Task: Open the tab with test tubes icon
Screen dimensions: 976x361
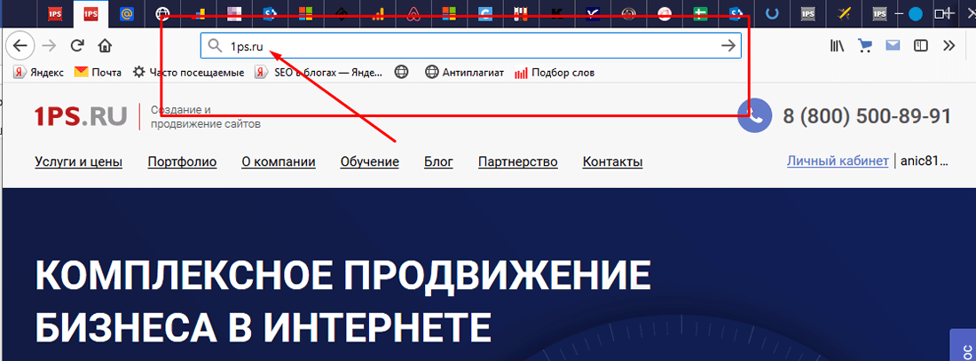Action: pyautogui.click(x=521, y=13)
